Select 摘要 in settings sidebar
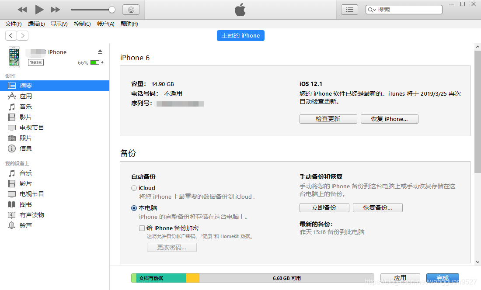This screenshot has width=481, height=290. coord(55,86)
